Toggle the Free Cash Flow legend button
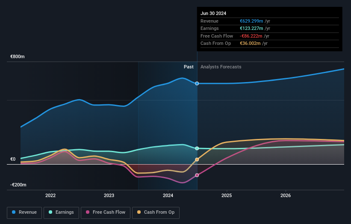Viewport: 351px width, 224px height. (x=106, y=212)
